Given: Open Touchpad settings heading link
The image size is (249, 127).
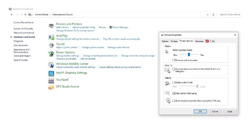Looking at the screenshot, I should pyautogui.click(x=62, y=80).
